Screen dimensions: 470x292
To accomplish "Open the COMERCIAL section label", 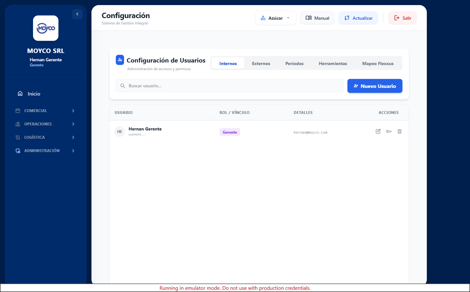I will point(36,111).
